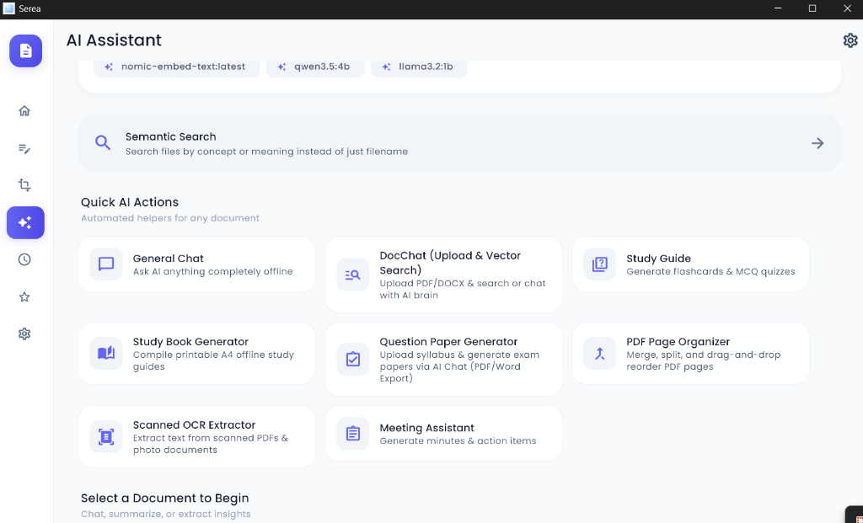Click "Compile printable A4 offline study guides" text
This screenshot has height=523, width=863.
tap(213, 360)
